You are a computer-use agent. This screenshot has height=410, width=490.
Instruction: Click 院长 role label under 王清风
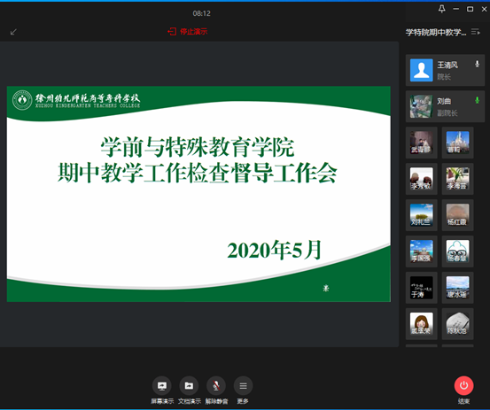pyautogui.click(x=444, y=77)
